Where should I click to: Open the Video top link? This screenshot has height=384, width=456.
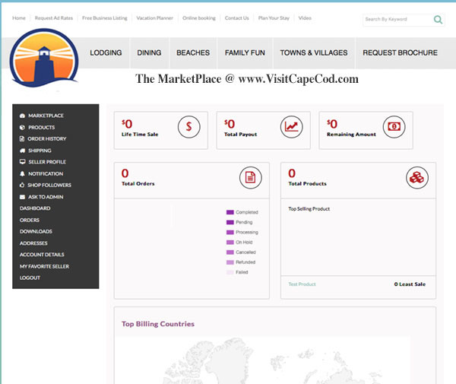tap(305, 18)
